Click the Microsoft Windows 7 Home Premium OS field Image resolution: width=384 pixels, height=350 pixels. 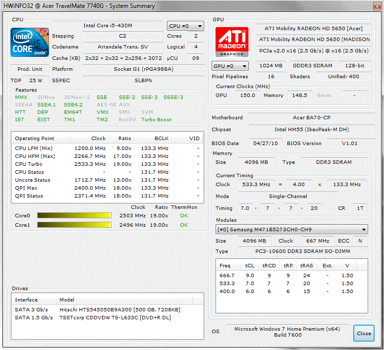click(x=287, y=332)
